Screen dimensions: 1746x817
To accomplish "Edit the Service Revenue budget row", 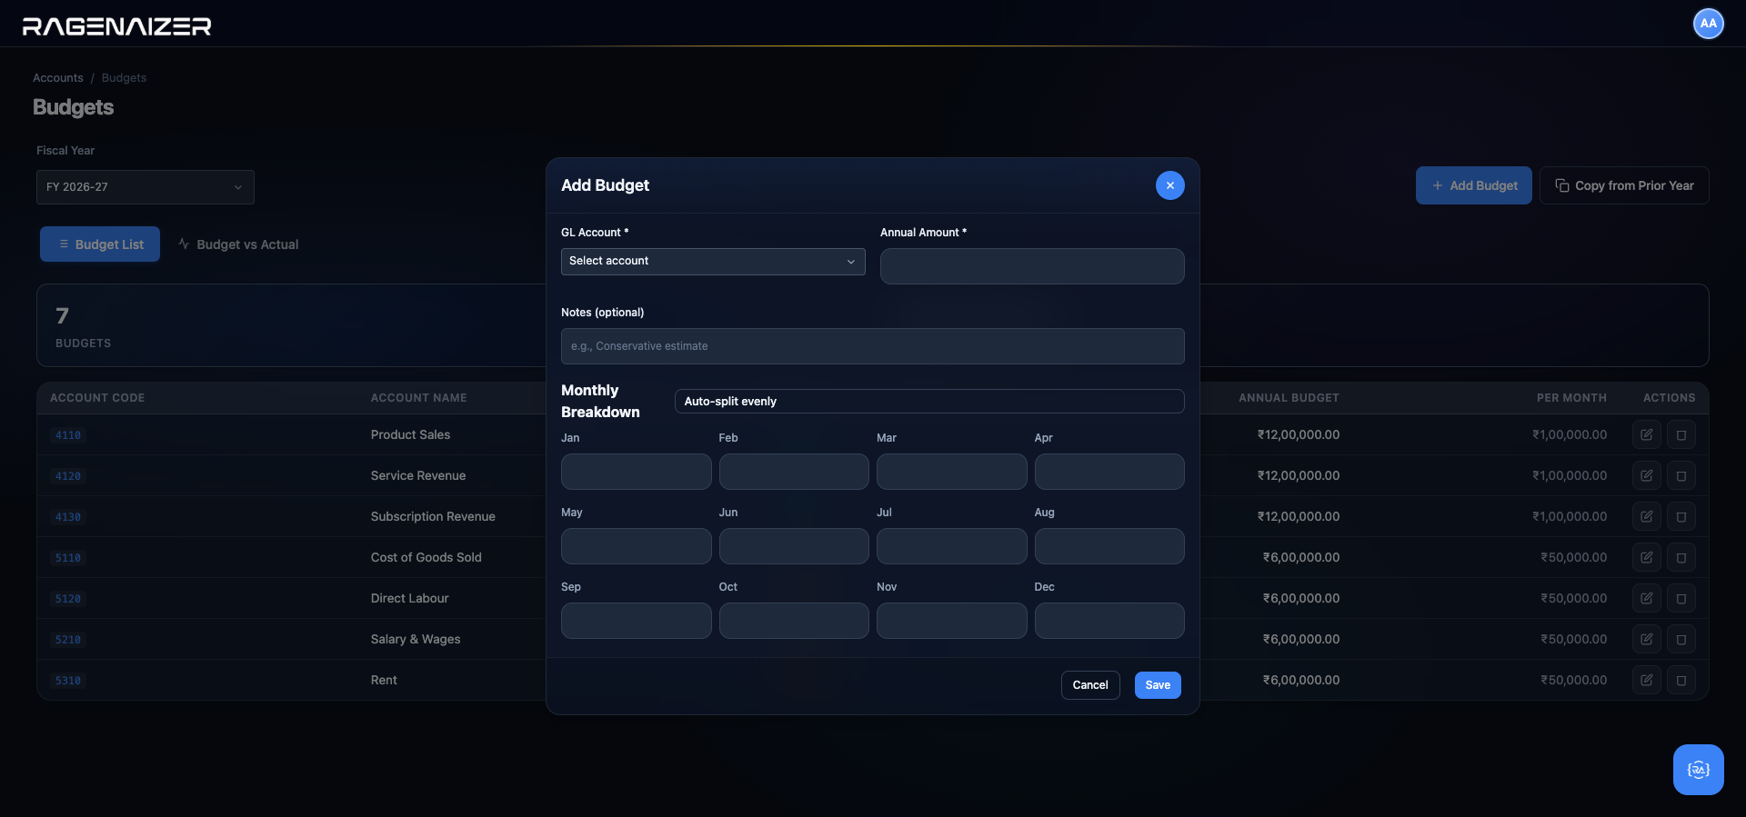I will tap(1647, 476).
